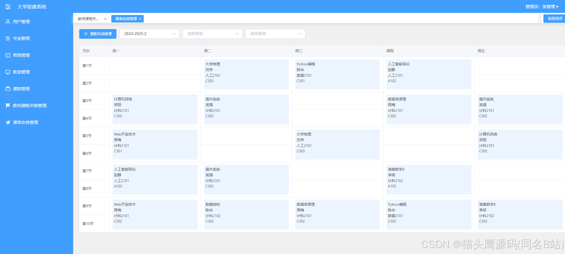Click the 第5节 row label
Viewport: 565px width, 254px height.
coord(87,136)
